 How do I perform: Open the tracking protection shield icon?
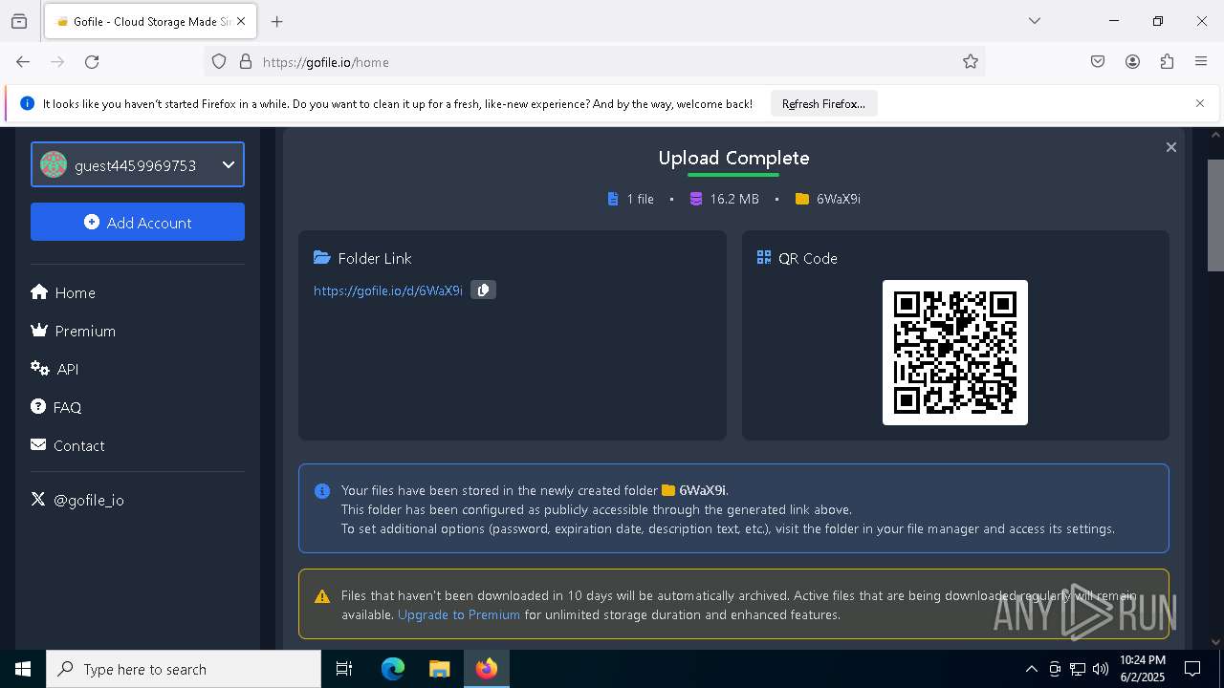(219, 62)
